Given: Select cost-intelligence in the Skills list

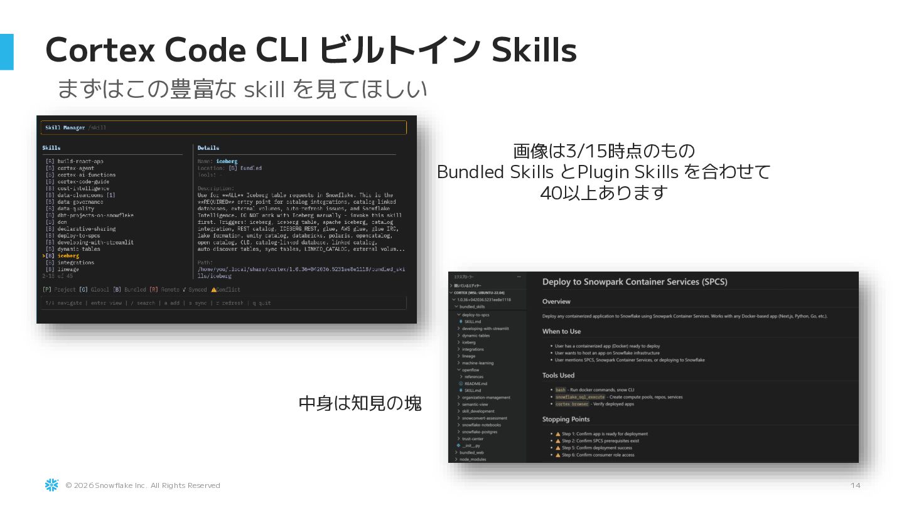Looking at the screenshot, I should point(77,188).
